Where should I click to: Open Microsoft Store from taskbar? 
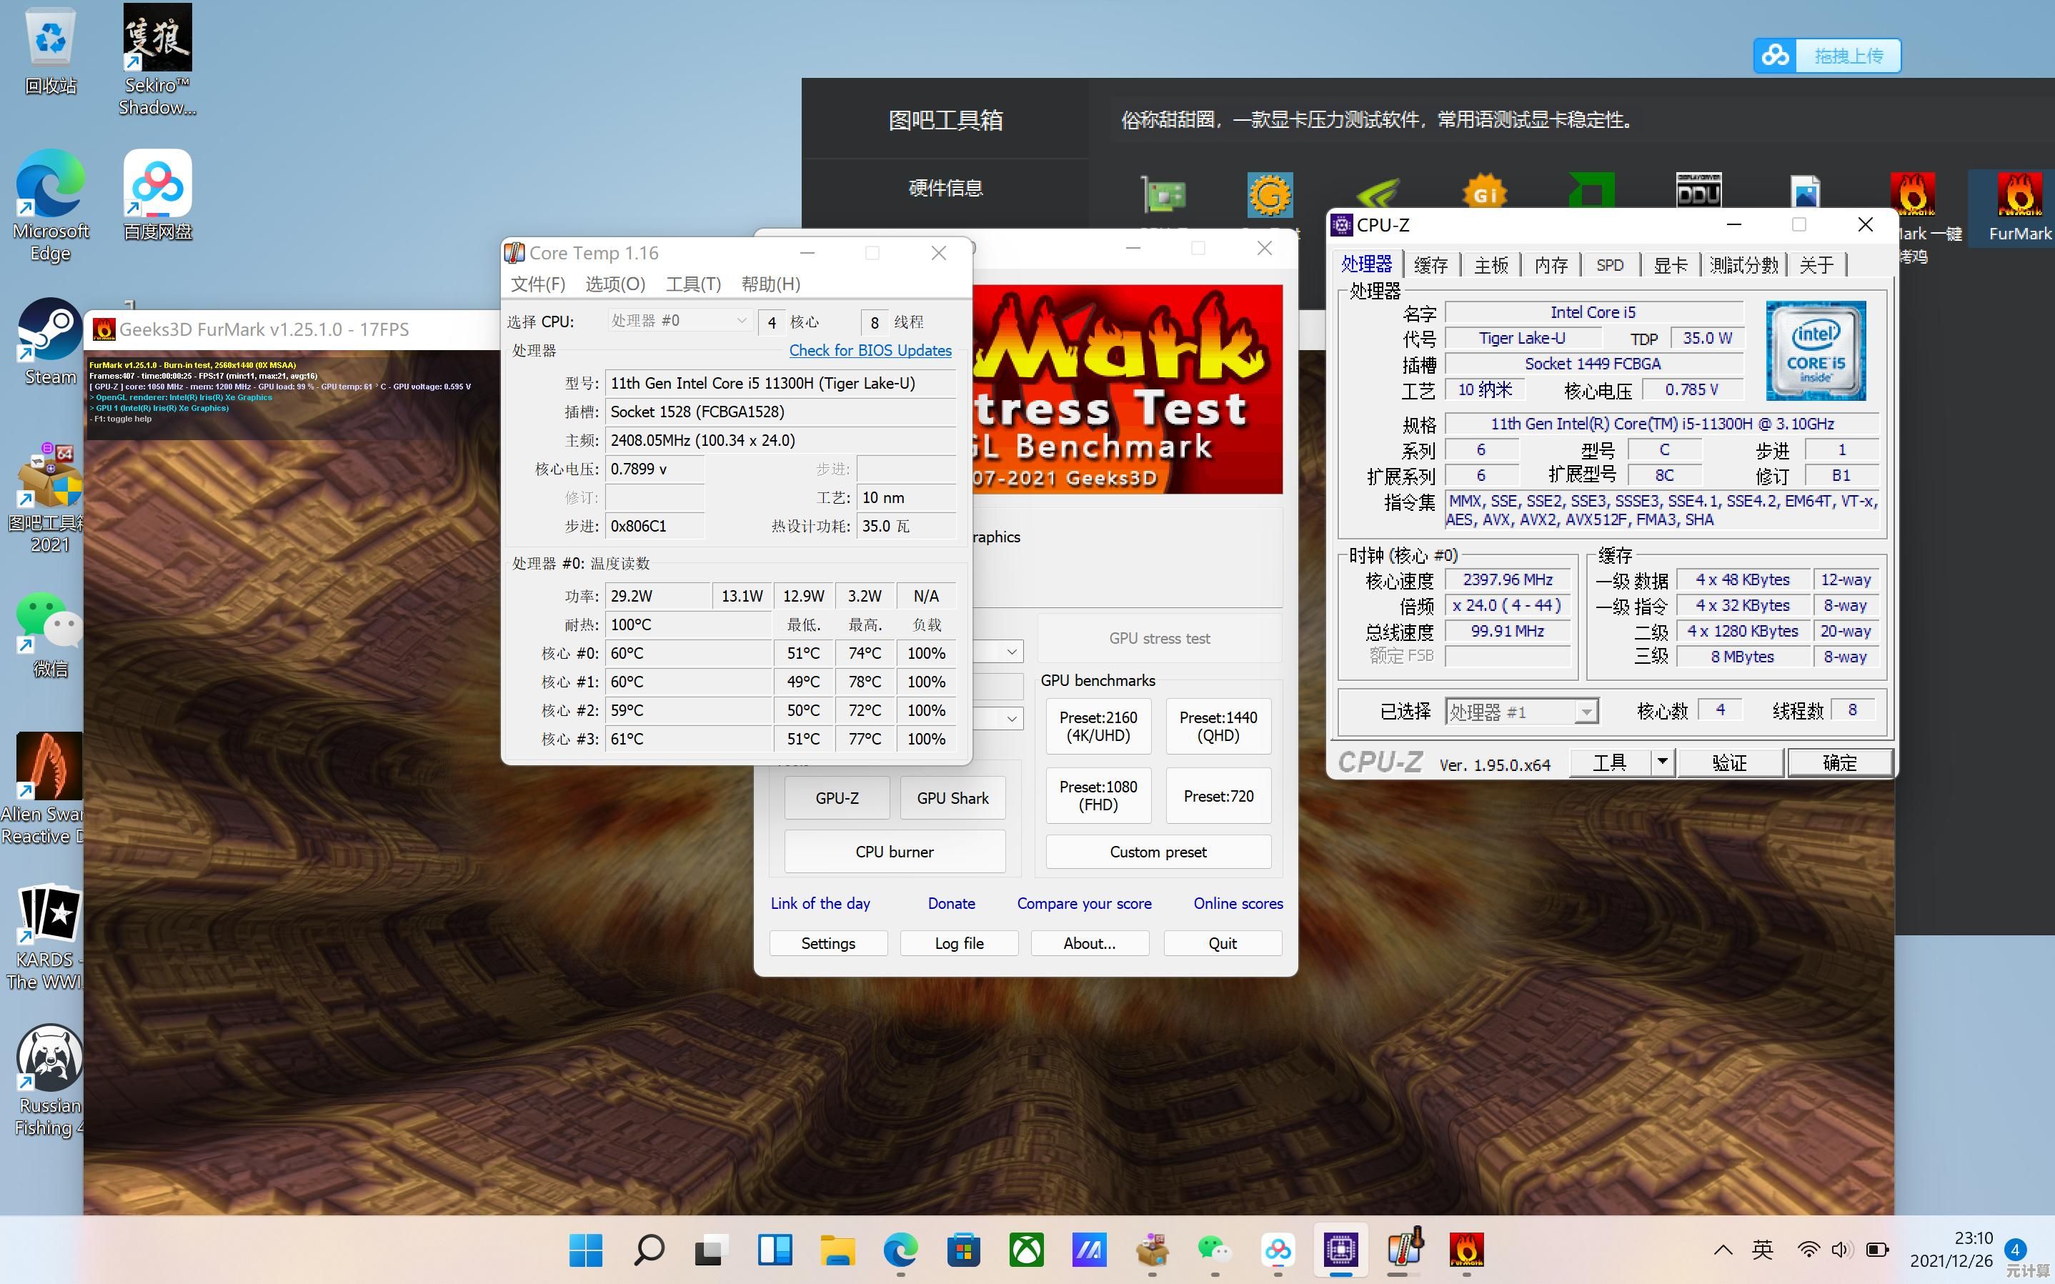[x=963, y=1249]
